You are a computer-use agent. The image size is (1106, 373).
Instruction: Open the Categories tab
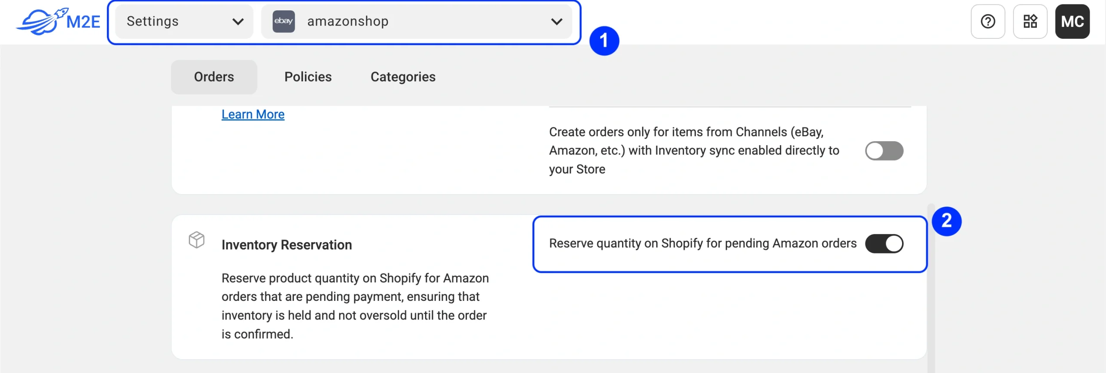tap(403, 77)
